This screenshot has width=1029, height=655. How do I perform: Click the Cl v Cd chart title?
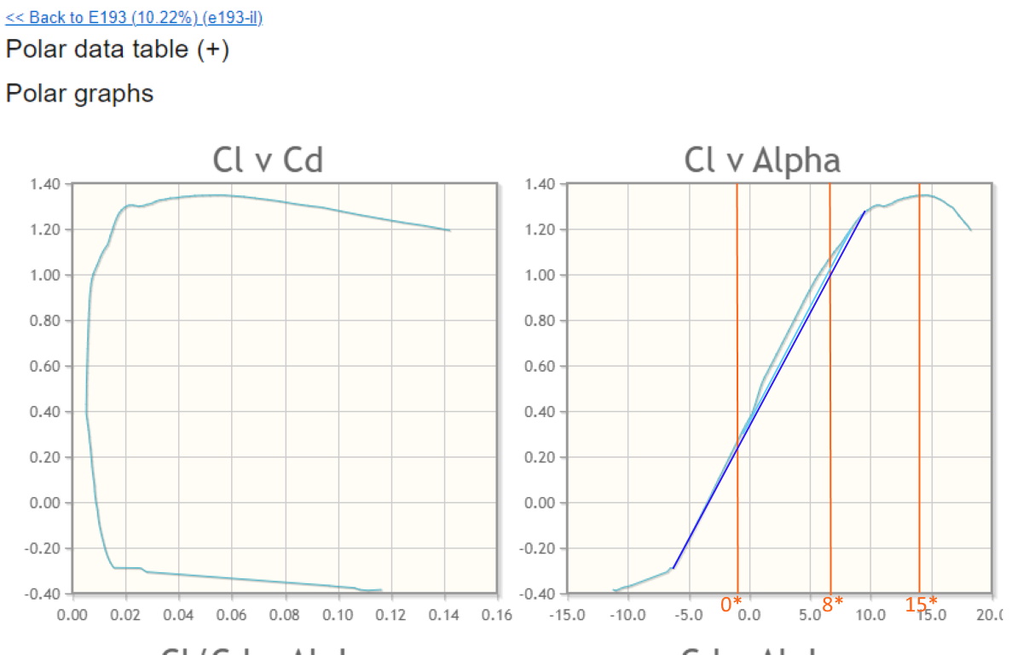267,159
